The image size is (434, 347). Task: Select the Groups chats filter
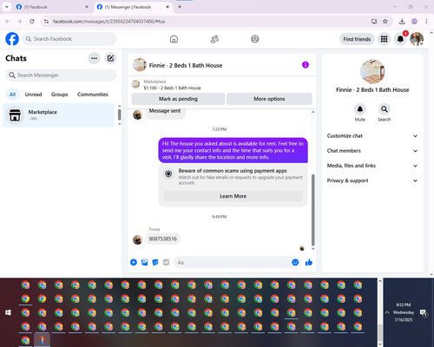tap(59, 95)
